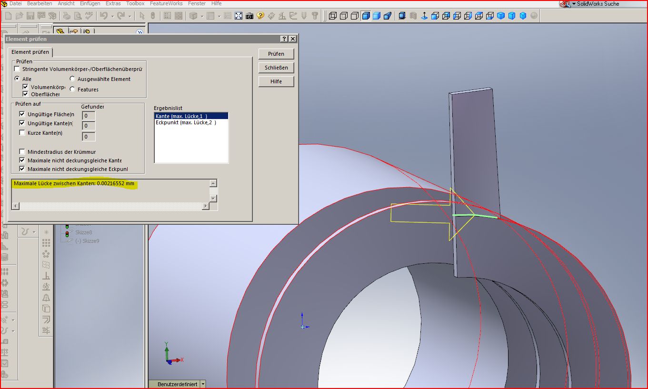Viewport: 648px width, 389px height.
Task: Select the Ausgewählte Elemente radio button
Action: pos(72,79)
